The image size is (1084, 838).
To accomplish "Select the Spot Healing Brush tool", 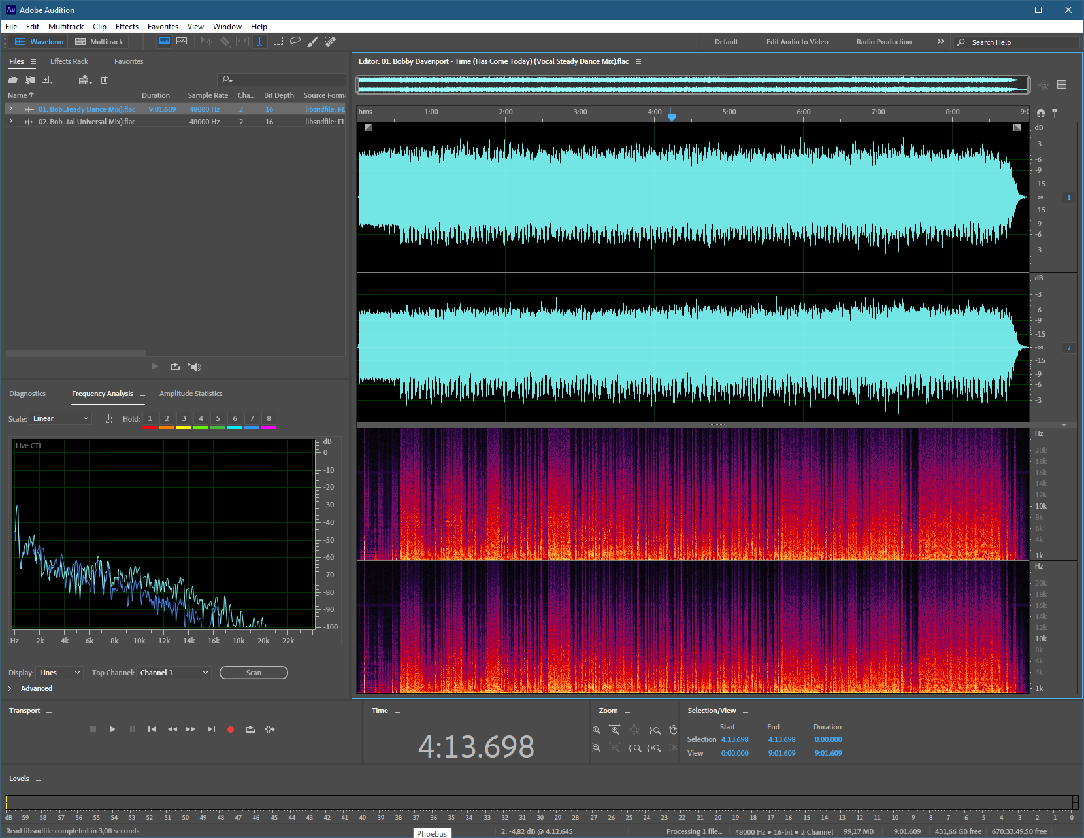I will (x=331, y=41).
